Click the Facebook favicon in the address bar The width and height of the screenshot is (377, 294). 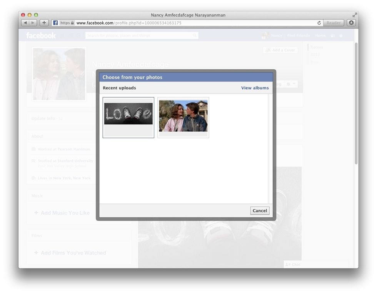pyautogui.click(x=55, y=23)
